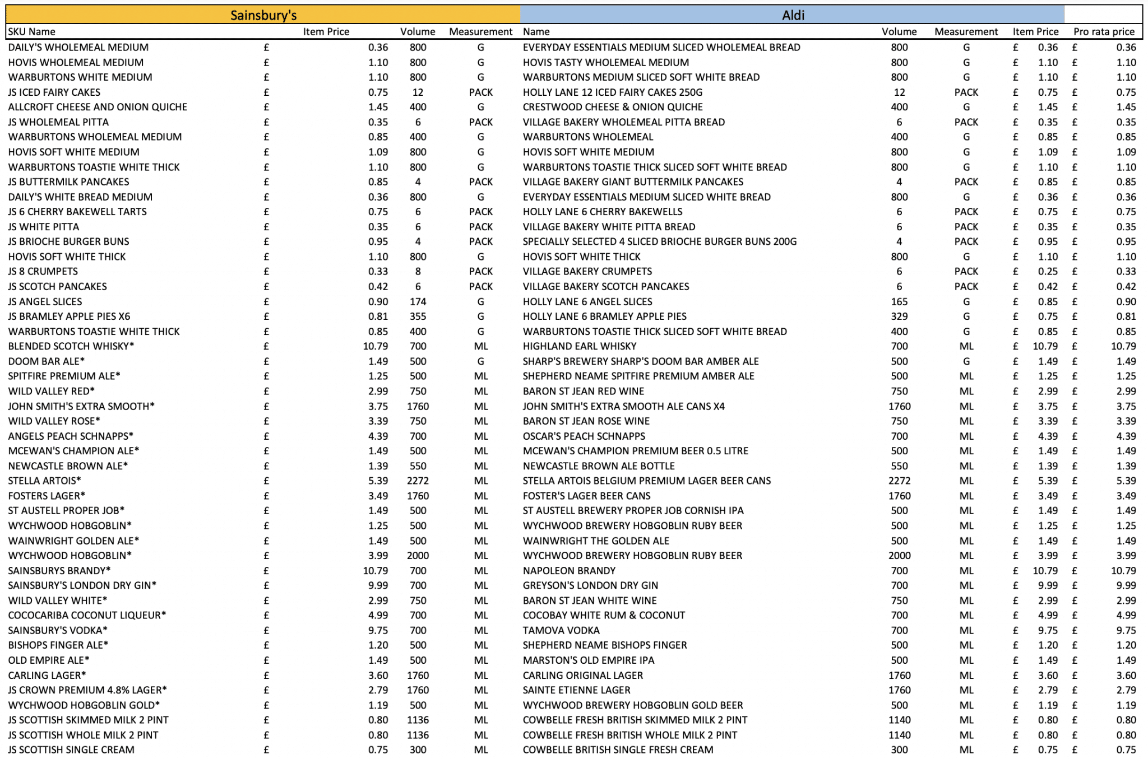Select cell WARBURTONS WHITE MEDIUM
The width and height of the screenshot is (1148, 759).
click(x=80, y=77)
